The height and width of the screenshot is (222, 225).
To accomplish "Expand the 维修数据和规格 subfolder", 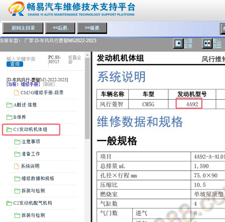I will pos(38,178).
